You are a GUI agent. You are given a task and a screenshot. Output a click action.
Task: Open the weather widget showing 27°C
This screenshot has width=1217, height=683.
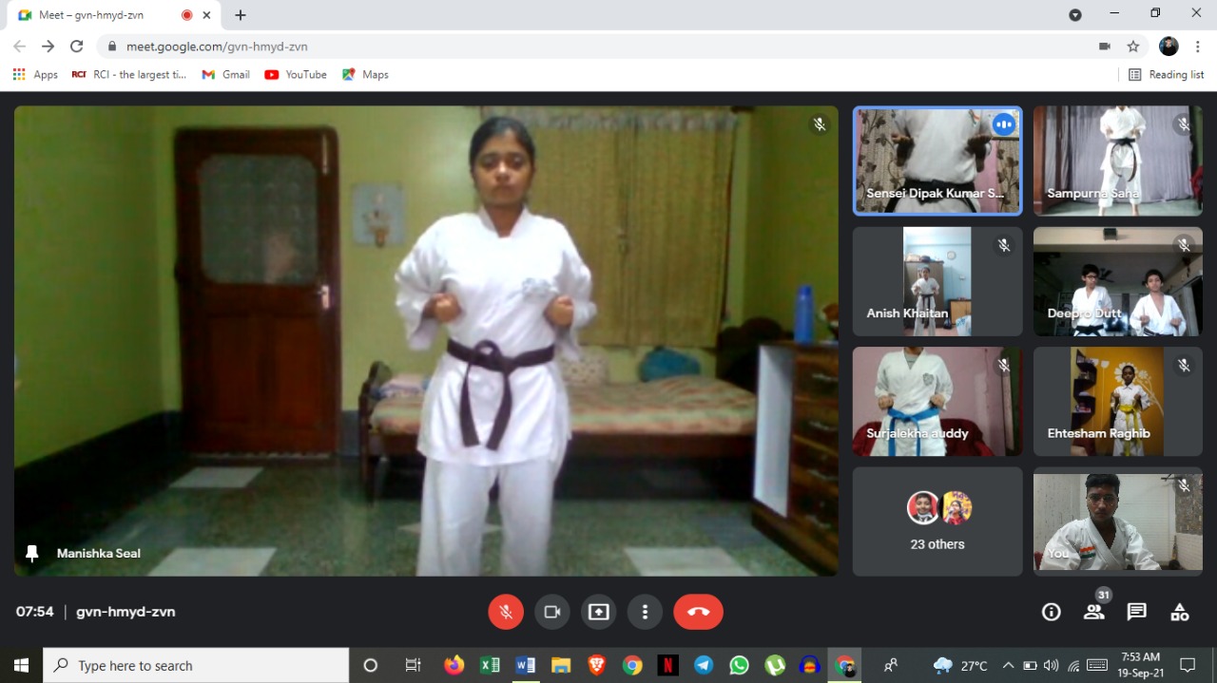(x=961, y=665)
